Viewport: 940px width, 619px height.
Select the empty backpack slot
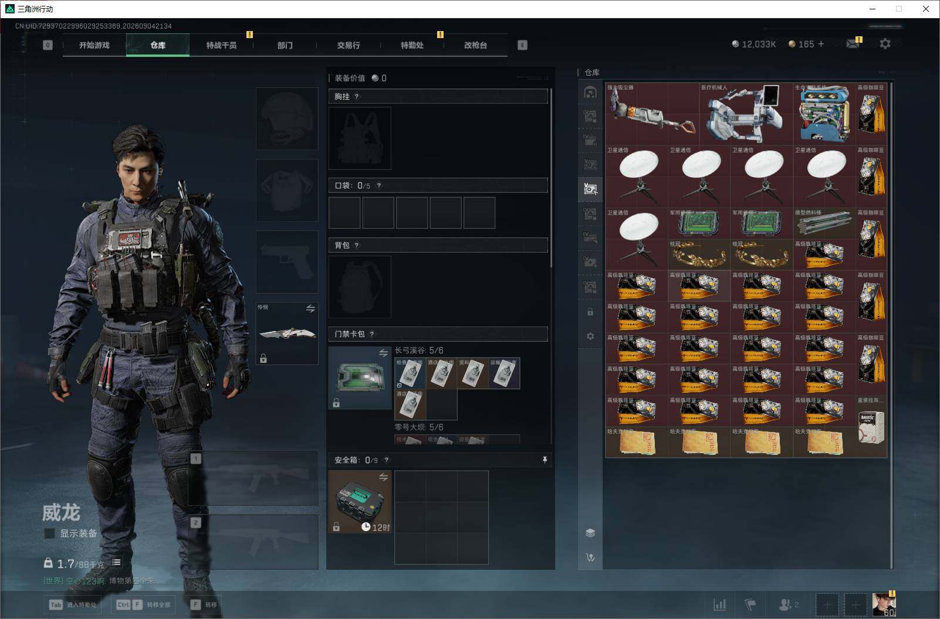pos(360,287)
